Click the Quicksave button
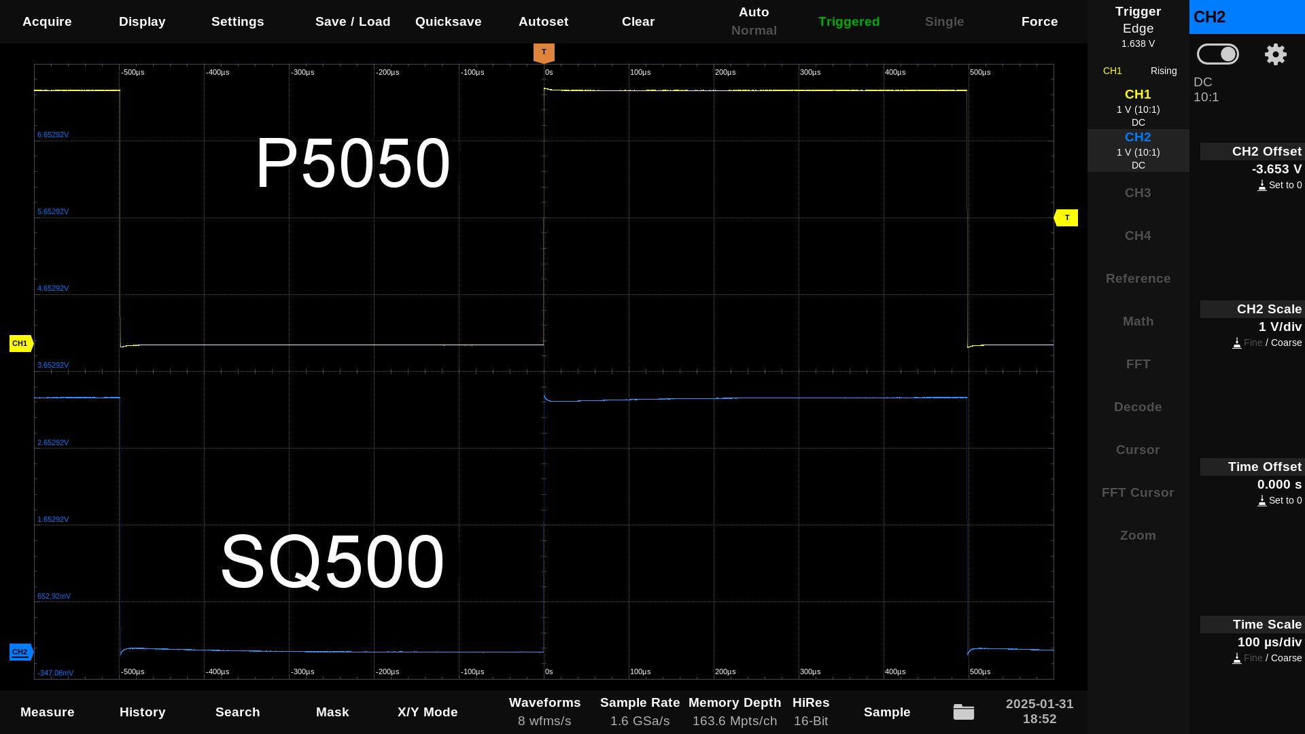This screenshot has width=1305, height=734. [448, 22]
